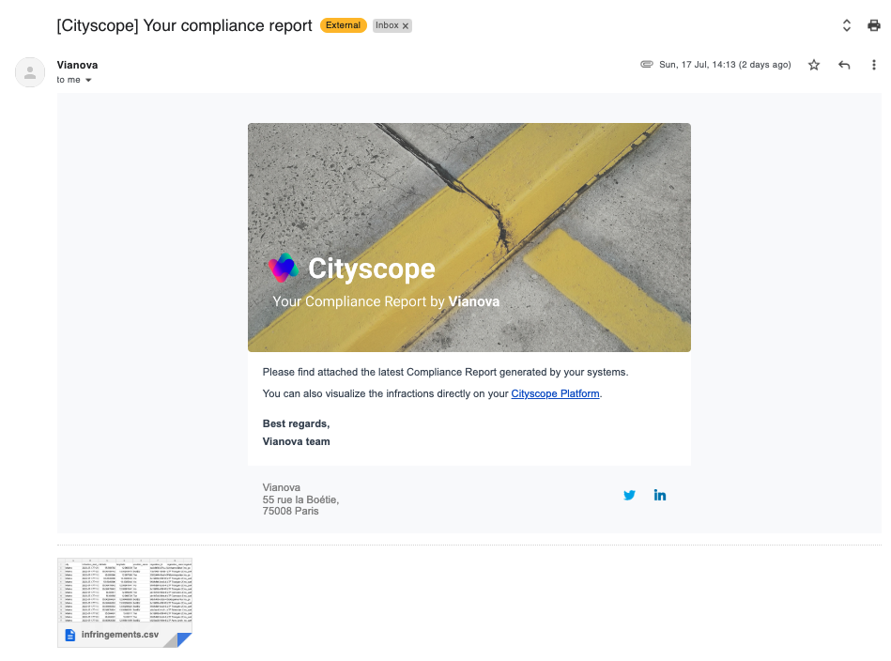
Task: Print the email with the printer icon
Action: pos(873,25)
